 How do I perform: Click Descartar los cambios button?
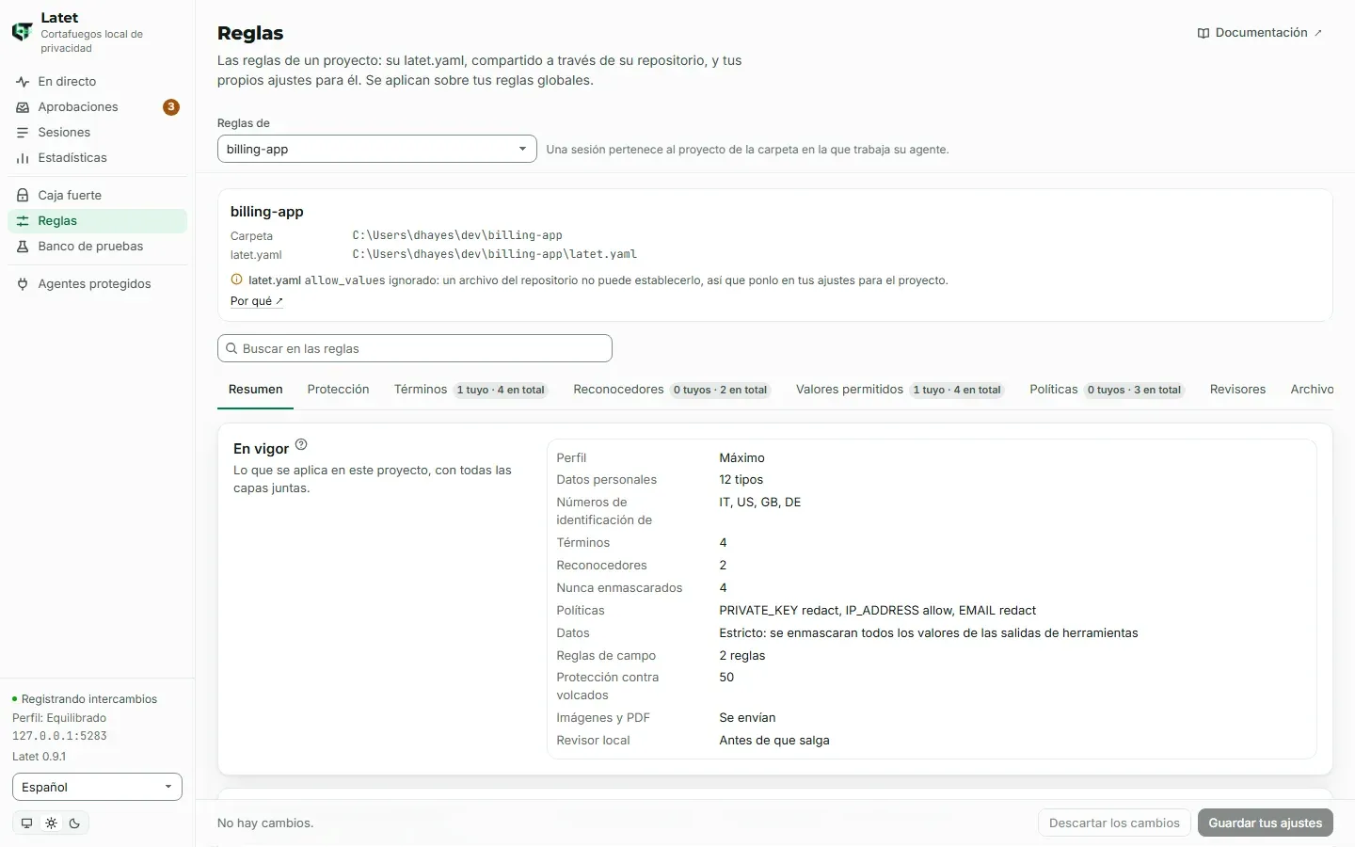(1114, 823)
